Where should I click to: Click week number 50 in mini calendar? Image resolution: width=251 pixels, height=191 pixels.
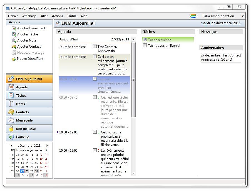tap(12, 163)
